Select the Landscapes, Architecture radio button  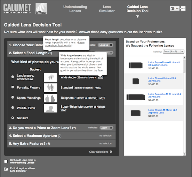point(12,77)
